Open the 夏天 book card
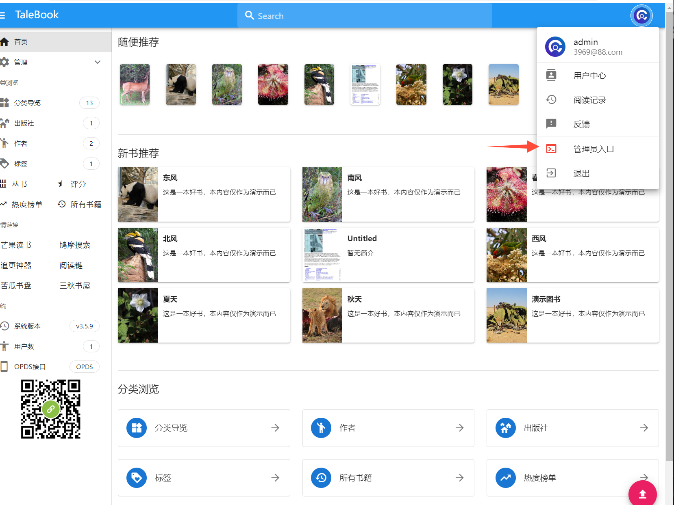Image resolution: width=674 pixels, height=505 pixels. (x=204, y=315)
